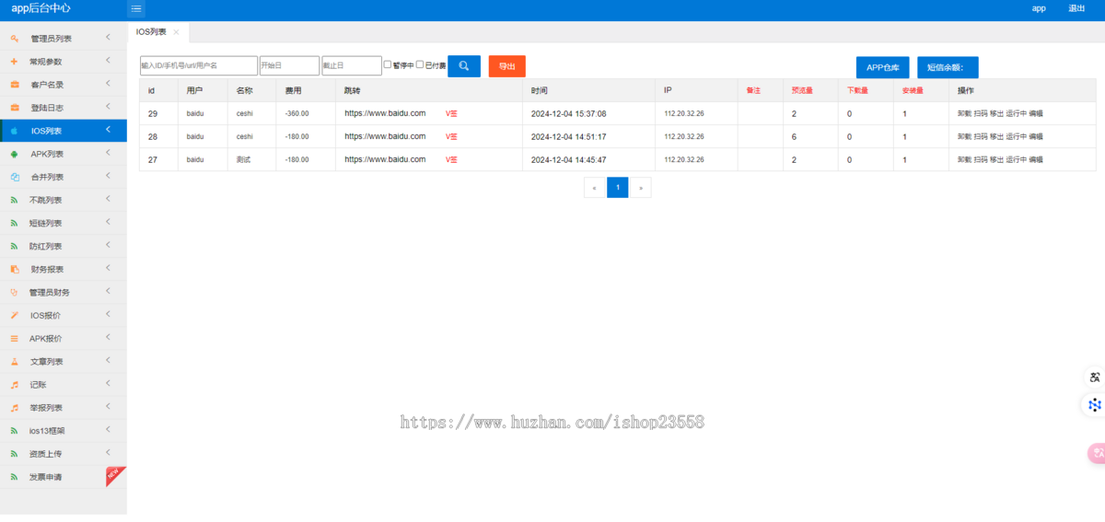
Task: Enable the 暂停中 checkbox filter
Action: 388,64
